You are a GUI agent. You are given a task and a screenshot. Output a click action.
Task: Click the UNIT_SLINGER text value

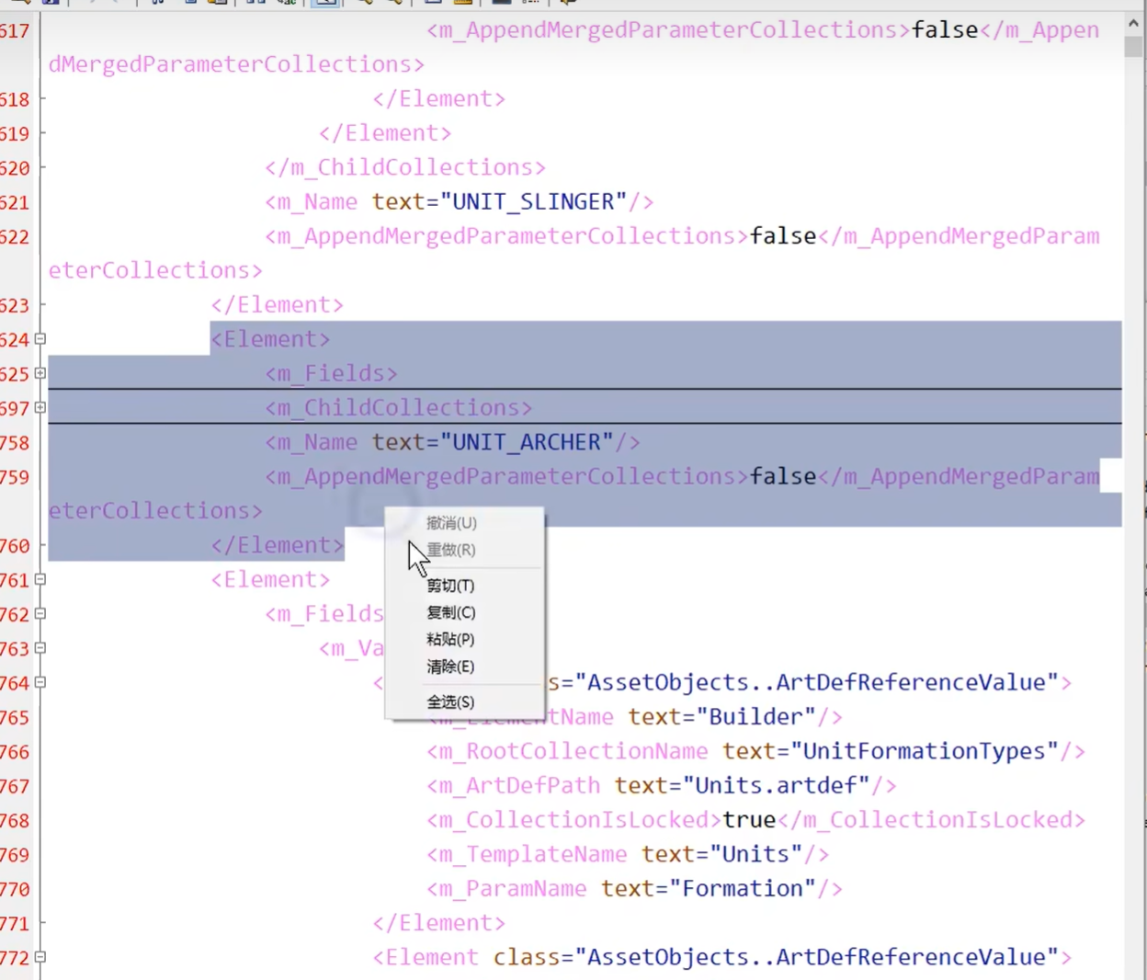tap(539, 201)
